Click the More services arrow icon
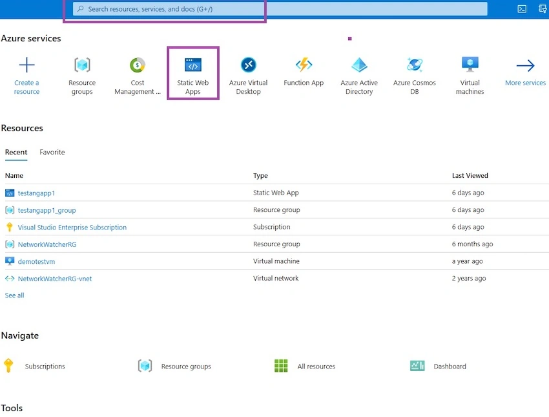 tap(525, 65)
